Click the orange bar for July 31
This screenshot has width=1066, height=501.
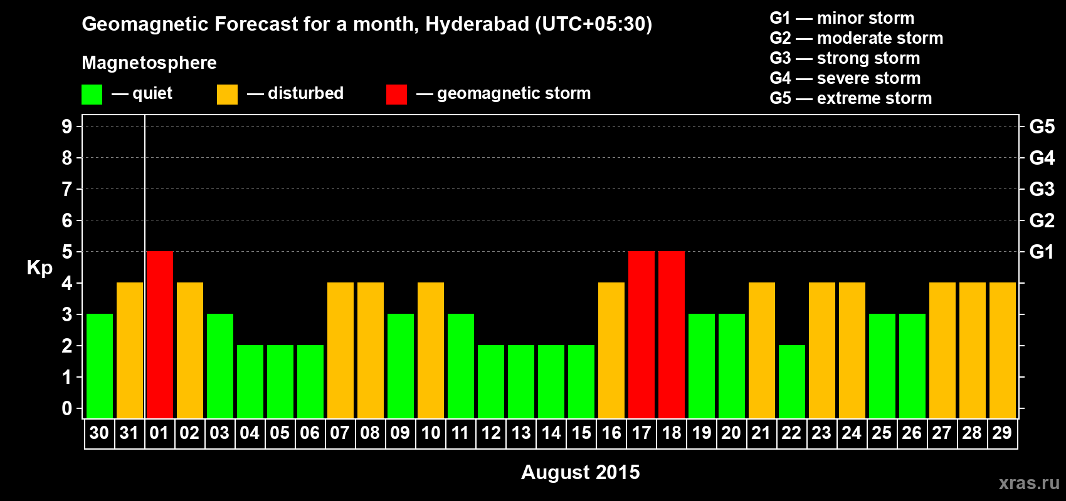pos(130,350)
